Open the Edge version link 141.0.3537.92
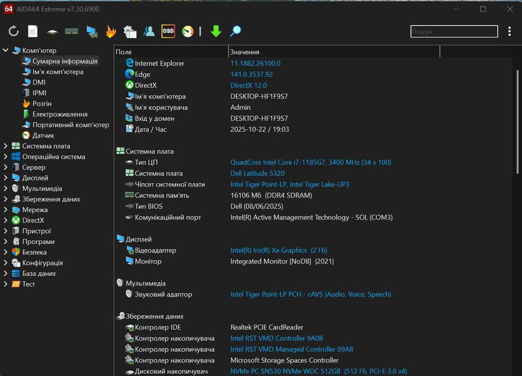Viewport: 522px width, 376px height. point(251,74)
